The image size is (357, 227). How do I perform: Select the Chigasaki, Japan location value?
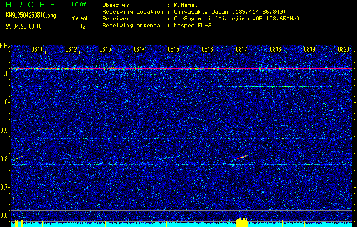click(230, 12)
